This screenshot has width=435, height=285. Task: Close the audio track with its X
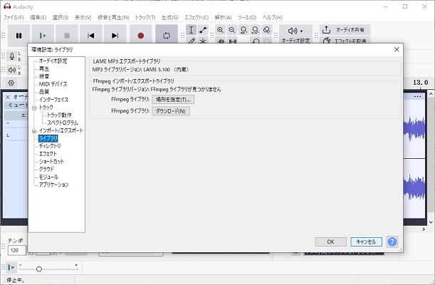pos(8,97)
